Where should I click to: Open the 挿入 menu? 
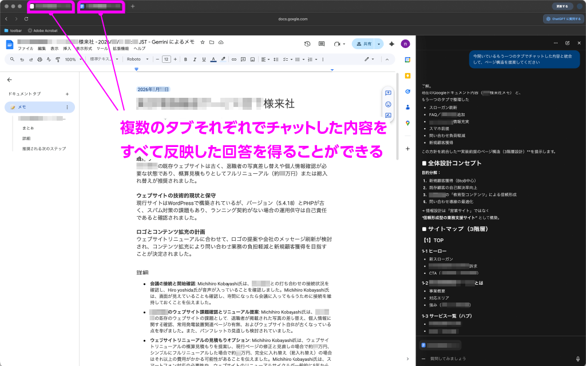coord(68,49)
